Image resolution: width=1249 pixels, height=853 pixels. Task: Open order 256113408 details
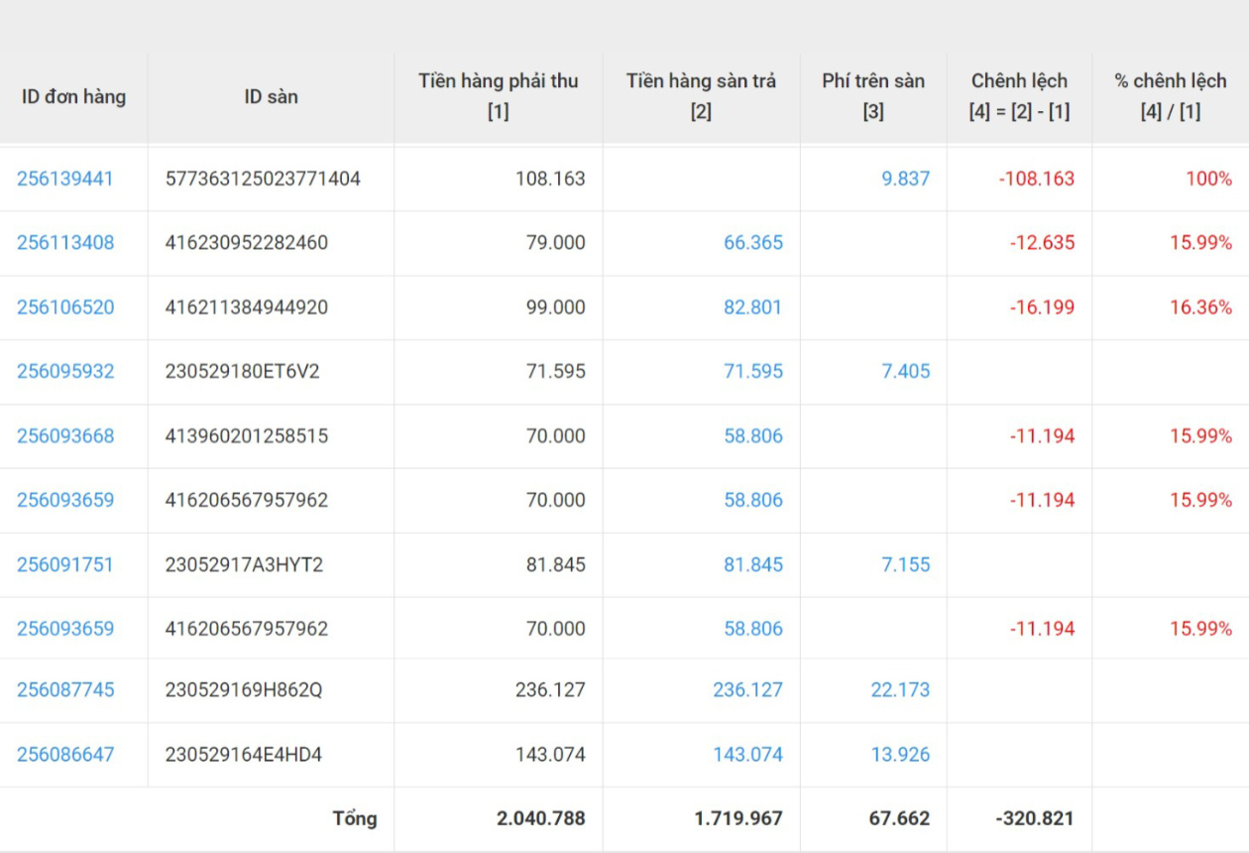click(65, 243)
